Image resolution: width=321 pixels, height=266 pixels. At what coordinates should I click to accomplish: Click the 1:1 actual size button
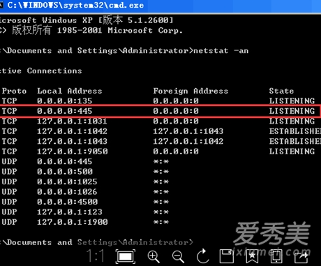[96, 256]
